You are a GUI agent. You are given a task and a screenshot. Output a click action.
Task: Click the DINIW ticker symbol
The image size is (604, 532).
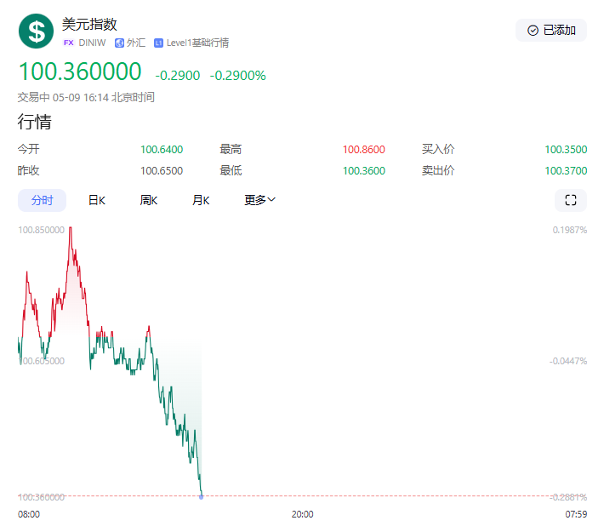(x=92, y=43)
